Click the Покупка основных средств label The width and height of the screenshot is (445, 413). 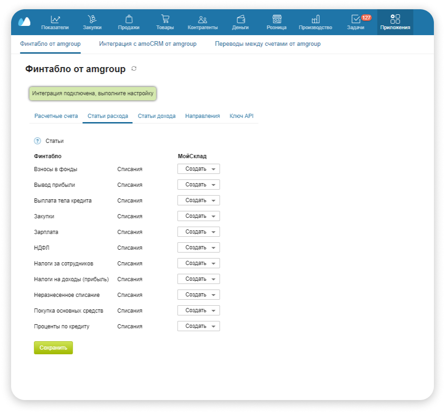68,311
